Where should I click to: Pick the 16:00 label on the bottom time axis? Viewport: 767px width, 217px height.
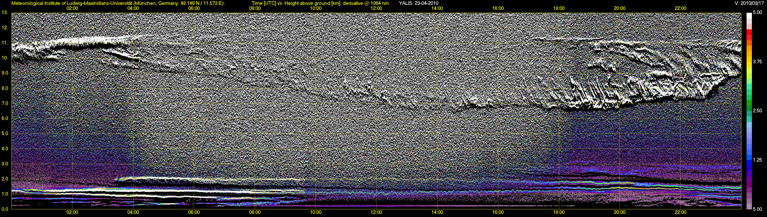click(498, 212)
